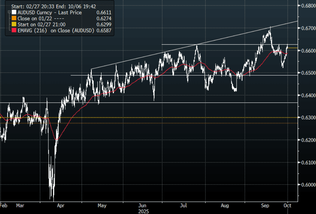Select the EMAVG (216) on Close entry
This screenshot has width=316, height=214.
click(56, 30)
